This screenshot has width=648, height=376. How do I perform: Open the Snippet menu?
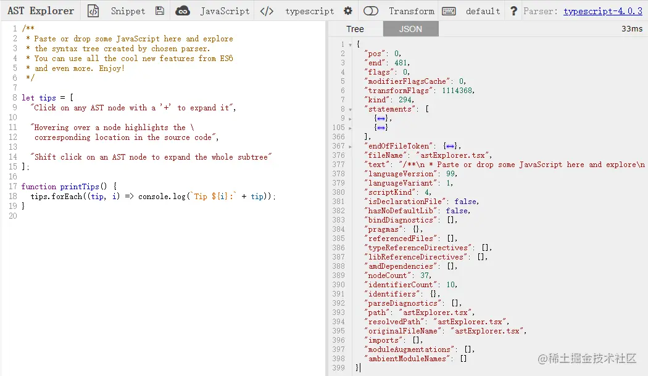[128, 11]
